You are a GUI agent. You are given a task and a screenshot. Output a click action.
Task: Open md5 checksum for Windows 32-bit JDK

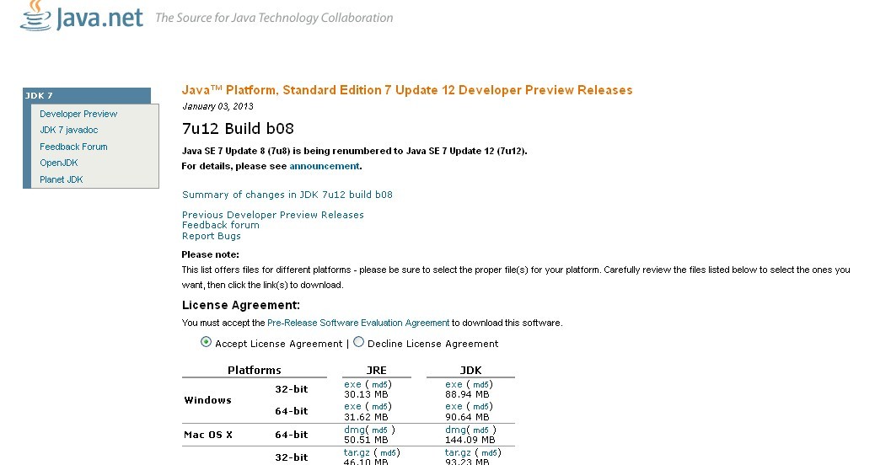tap(481, 385)
